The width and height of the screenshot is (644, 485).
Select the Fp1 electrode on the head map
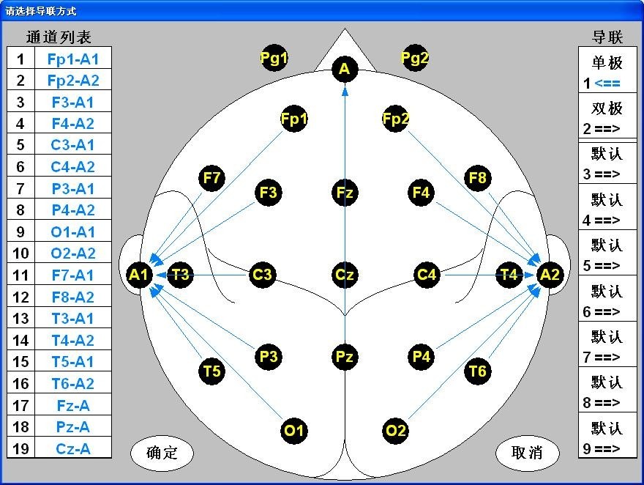293,117
